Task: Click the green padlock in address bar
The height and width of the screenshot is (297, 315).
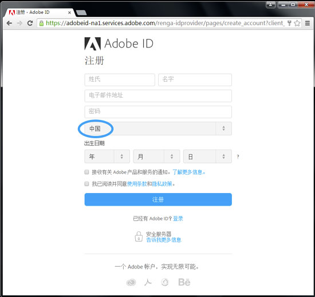Action: [41, 23]
